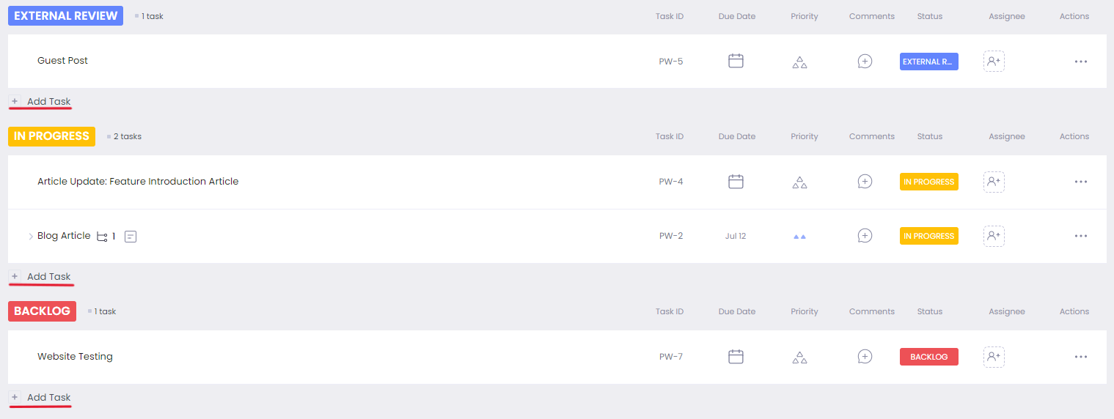Viewport: 1114px width, 419px height.
Task: View description note icon on Blog Article
Action: coord(131,237)
